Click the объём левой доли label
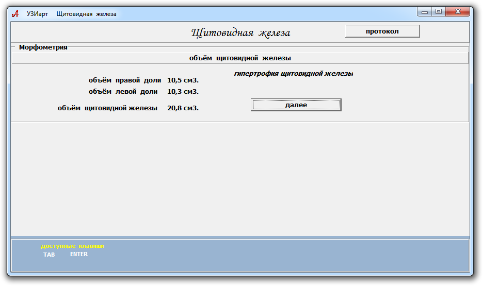 pyautogui.click(x=123, y=92)
